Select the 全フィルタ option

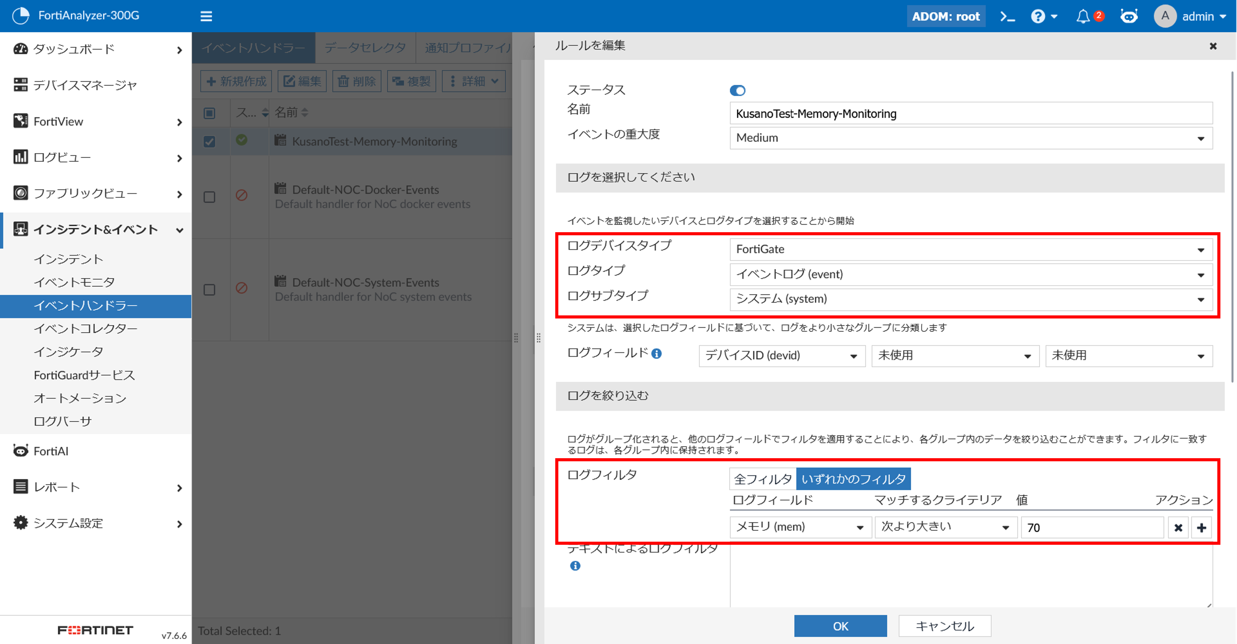[x=762, y=479]
